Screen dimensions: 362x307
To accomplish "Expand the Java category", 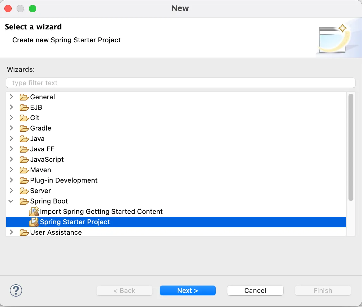I will coord(11,138).
